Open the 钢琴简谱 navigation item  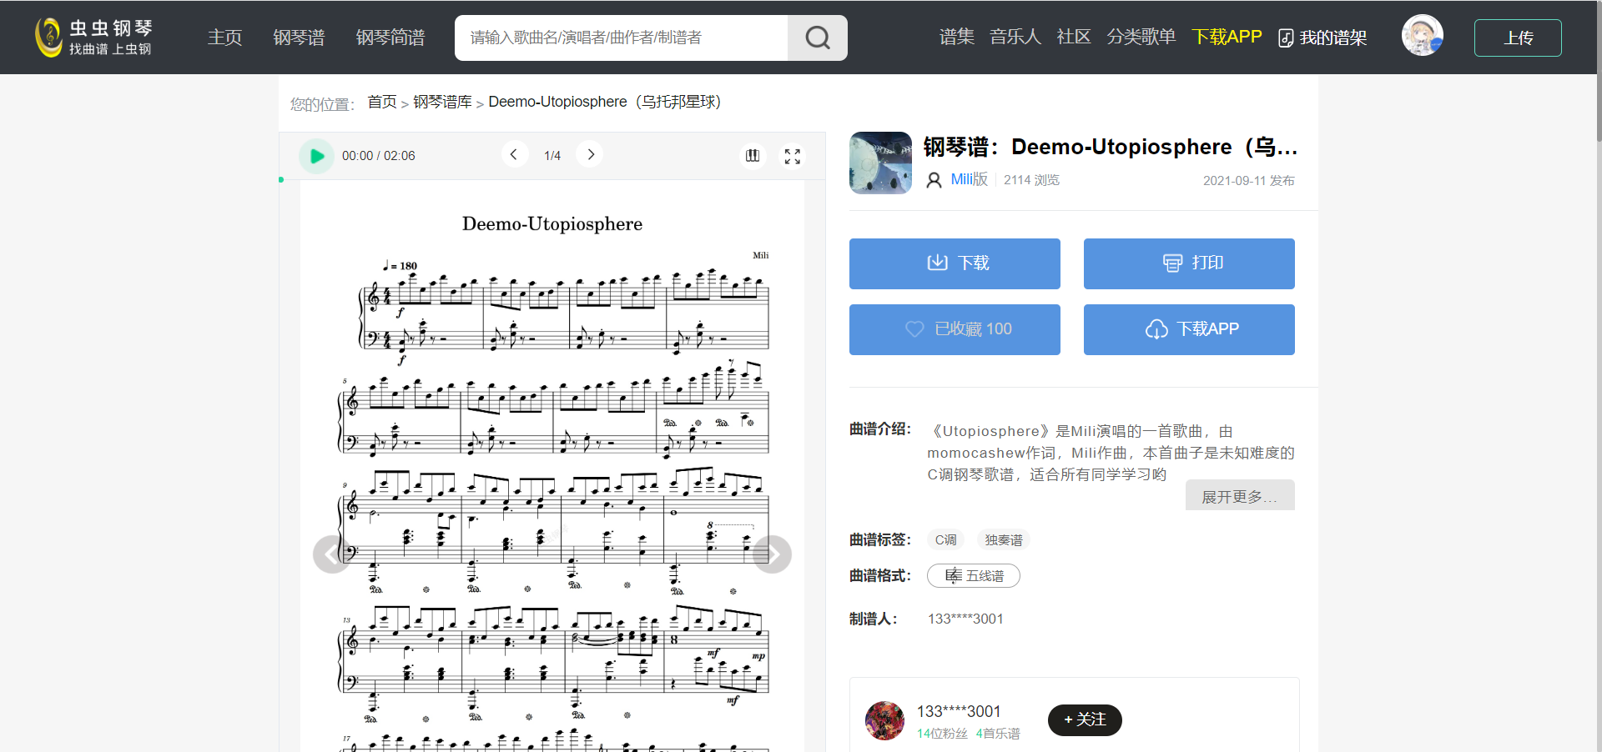pyautogui.click(x=390, y=38)
